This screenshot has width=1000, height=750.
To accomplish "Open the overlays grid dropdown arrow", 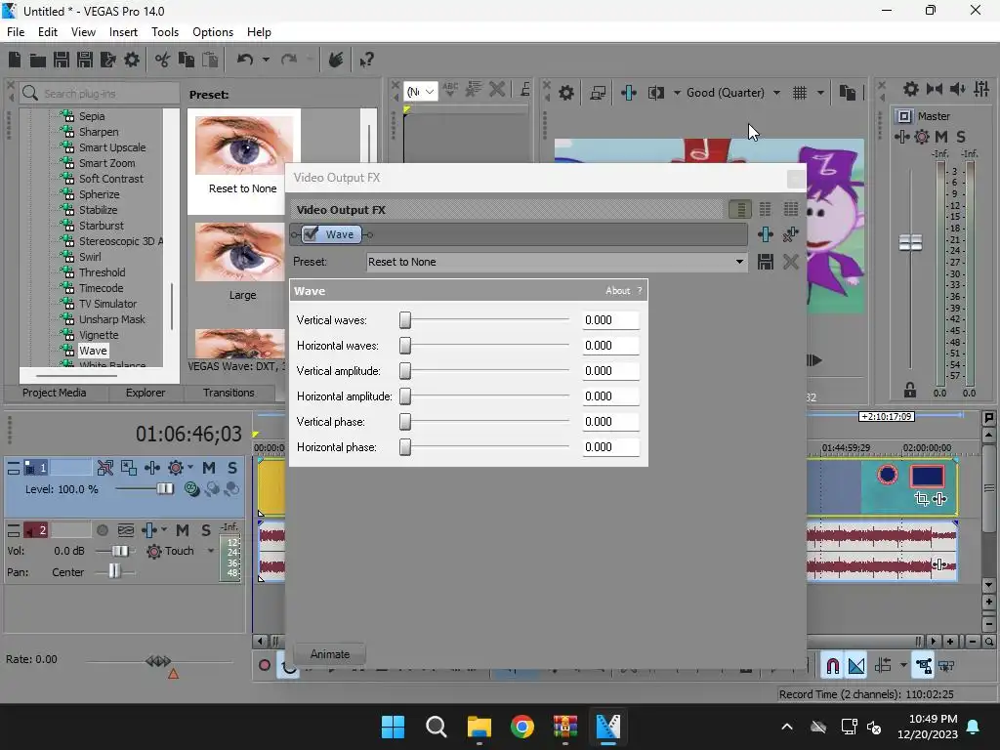I will coord(820,93).
